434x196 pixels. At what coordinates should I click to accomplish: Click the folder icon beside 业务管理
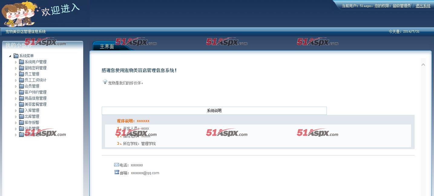pyautogui.click(x=21, y=128)
